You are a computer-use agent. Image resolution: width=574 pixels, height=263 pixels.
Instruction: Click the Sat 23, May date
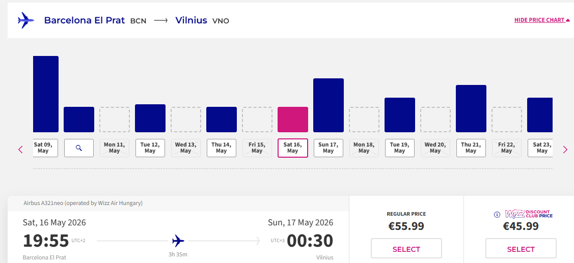tap(541, 148)
